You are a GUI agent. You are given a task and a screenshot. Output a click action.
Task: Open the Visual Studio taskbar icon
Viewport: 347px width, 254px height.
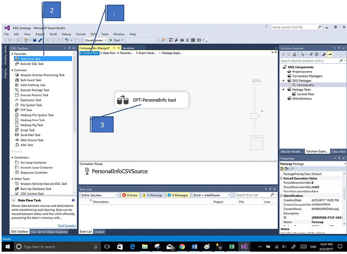pyautogui.click(x=244, y=247)
